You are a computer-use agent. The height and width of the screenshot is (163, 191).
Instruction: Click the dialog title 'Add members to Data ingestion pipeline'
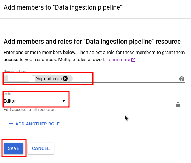pos(63,7)
